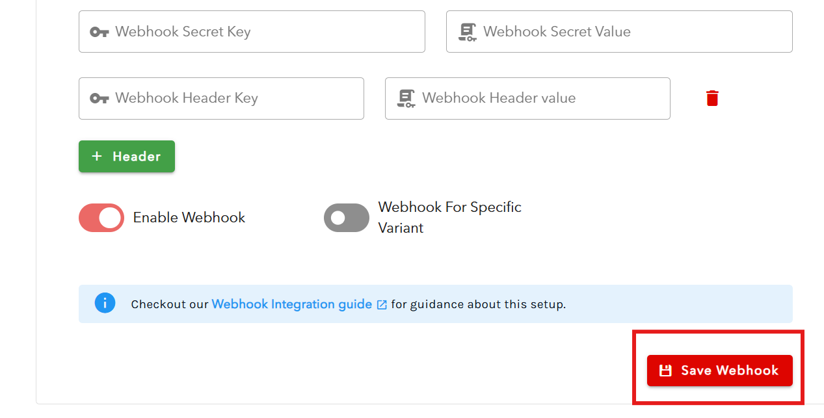This screenshot has height=418, width=824.
Task: Click the plus icon on Header button
Action: (97, 156)
